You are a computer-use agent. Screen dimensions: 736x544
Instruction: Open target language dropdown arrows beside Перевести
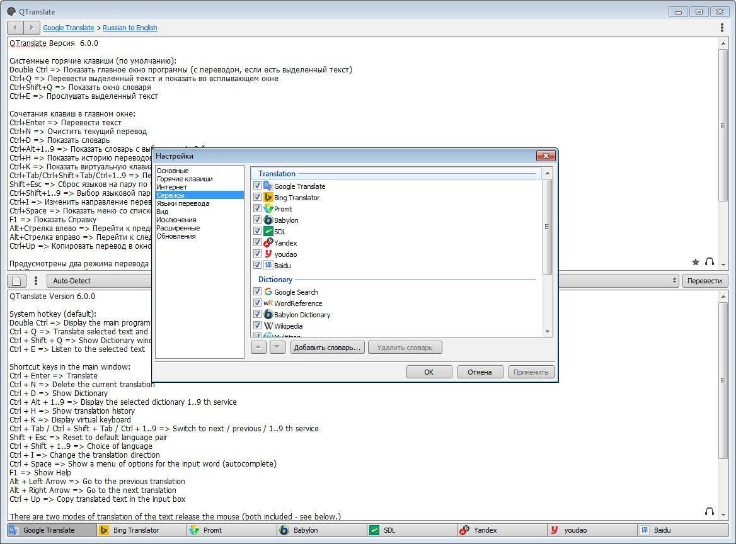(x=674, y=280)
